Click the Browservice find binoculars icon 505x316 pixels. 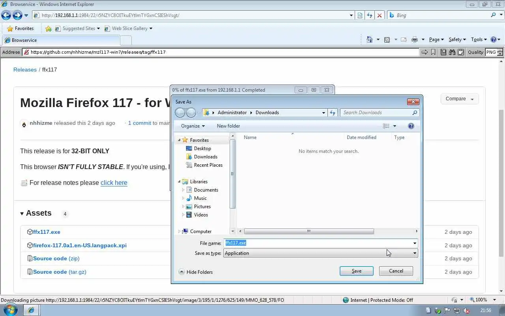point(452,52)
